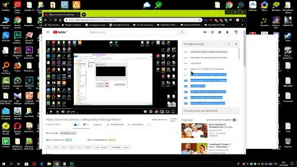Image resolution: width=297 pixels, height=167 pixels.
Task: Open the transcript panel's three-dot menu
Action: [229, 44]
